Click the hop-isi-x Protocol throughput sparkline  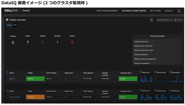146,79
